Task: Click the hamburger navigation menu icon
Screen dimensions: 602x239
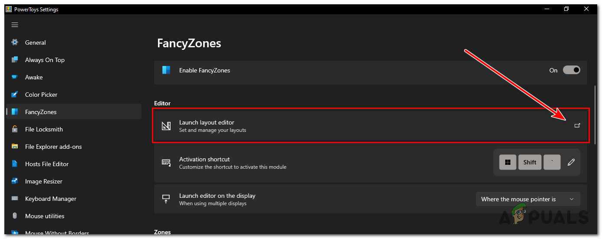Action: pos(15,25)
